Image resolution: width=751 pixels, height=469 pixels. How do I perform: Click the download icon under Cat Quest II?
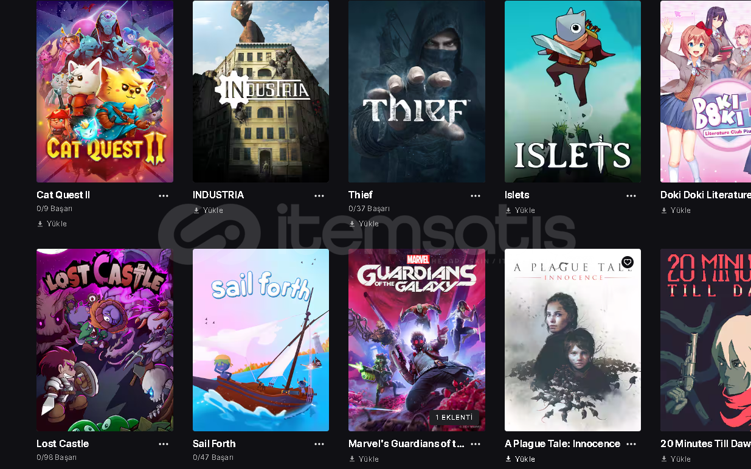pos(40,224)
